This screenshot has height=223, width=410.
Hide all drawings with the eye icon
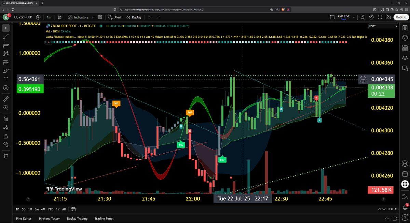(5, 144)
